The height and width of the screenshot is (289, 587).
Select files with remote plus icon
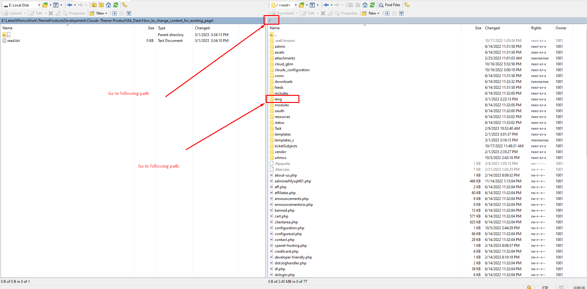coord(387,13)
